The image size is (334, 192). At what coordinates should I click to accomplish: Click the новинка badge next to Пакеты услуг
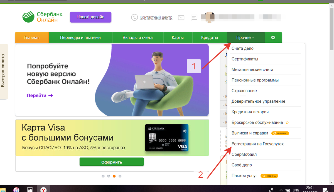[269, 176]
